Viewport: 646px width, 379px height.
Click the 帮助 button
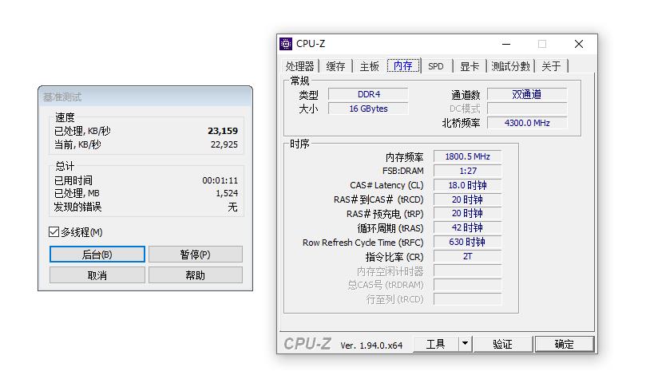[196, 275]
